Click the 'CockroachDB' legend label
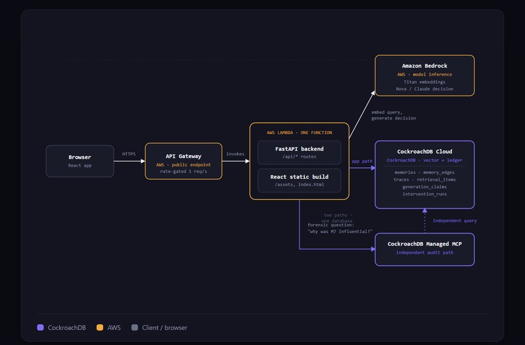 point(66,327)
